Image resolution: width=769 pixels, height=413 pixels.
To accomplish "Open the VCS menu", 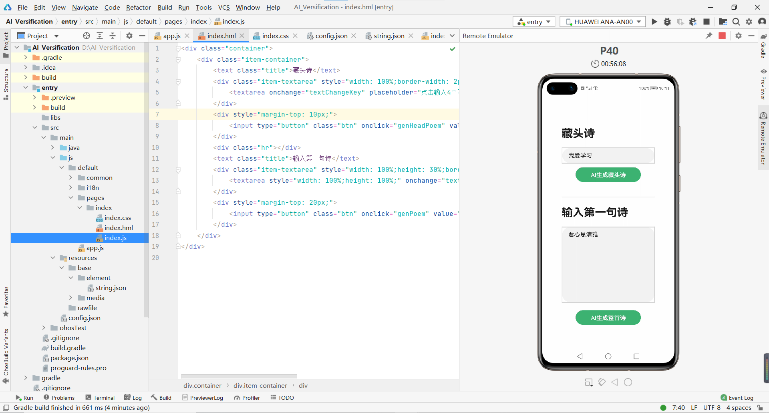I will pyautogui.click(x=224, y=7).
